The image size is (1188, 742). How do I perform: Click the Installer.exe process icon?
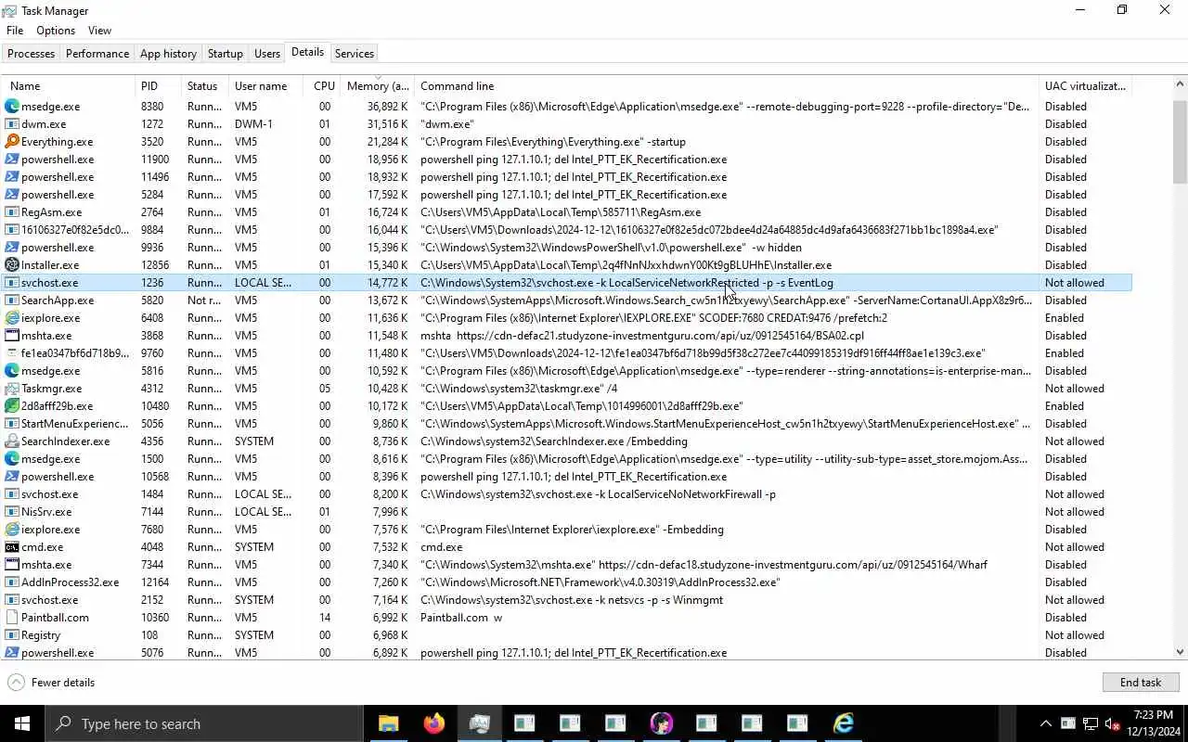[12, 265]
